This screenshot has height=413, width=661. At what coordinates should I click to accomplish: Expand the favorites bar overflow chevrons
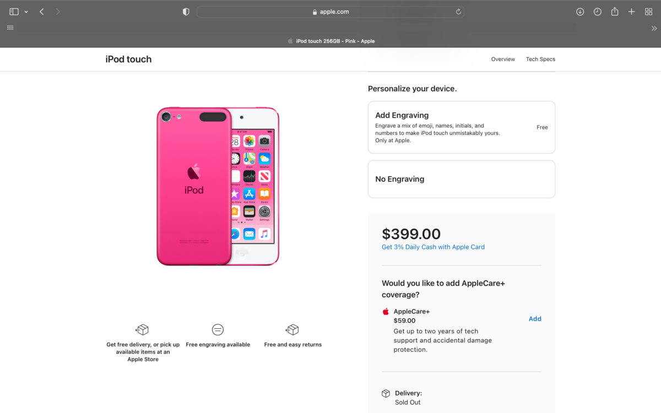click(654, 28)
